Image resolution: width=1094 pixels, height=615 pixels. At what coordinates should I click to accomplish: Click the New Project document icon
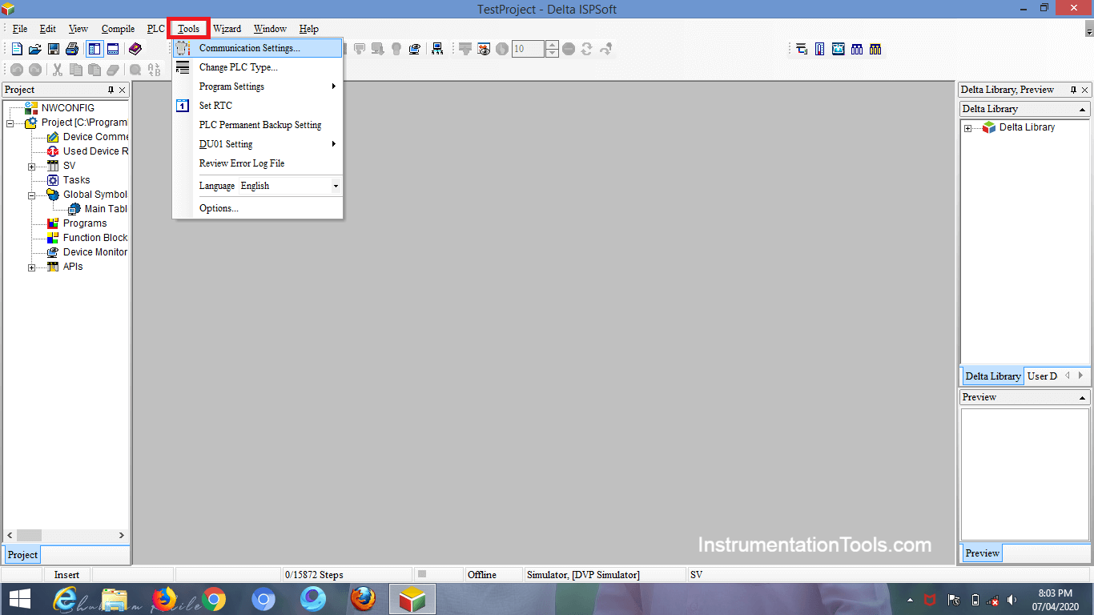tap(17, 49)
